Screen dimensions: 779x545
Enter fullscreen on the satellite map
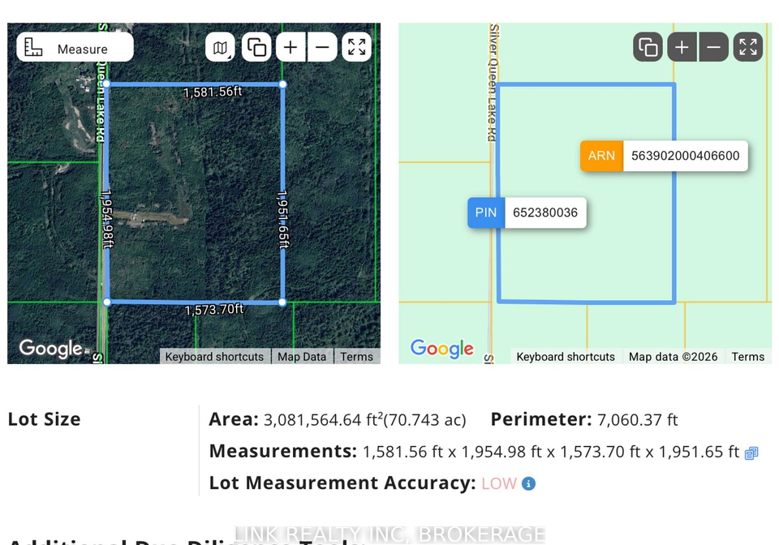coord(357,48)
